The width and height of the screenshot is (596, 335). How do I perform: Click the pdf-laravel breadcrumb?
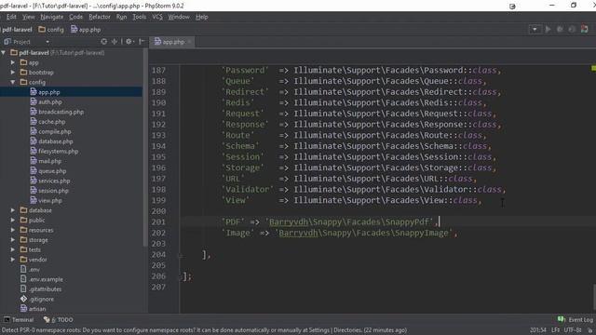(x=17, y=30)
